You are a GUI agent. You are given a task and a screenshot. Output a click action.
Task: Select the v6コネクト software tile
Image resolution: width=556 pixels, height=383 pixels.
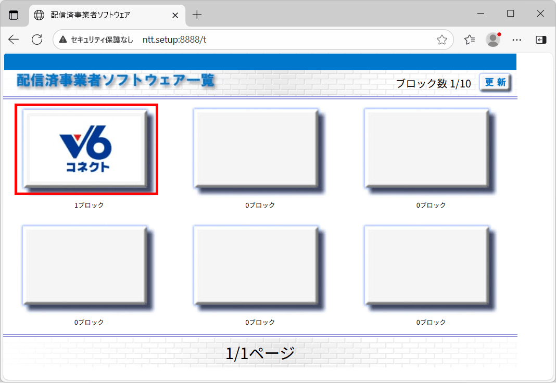tap(86, 150)
